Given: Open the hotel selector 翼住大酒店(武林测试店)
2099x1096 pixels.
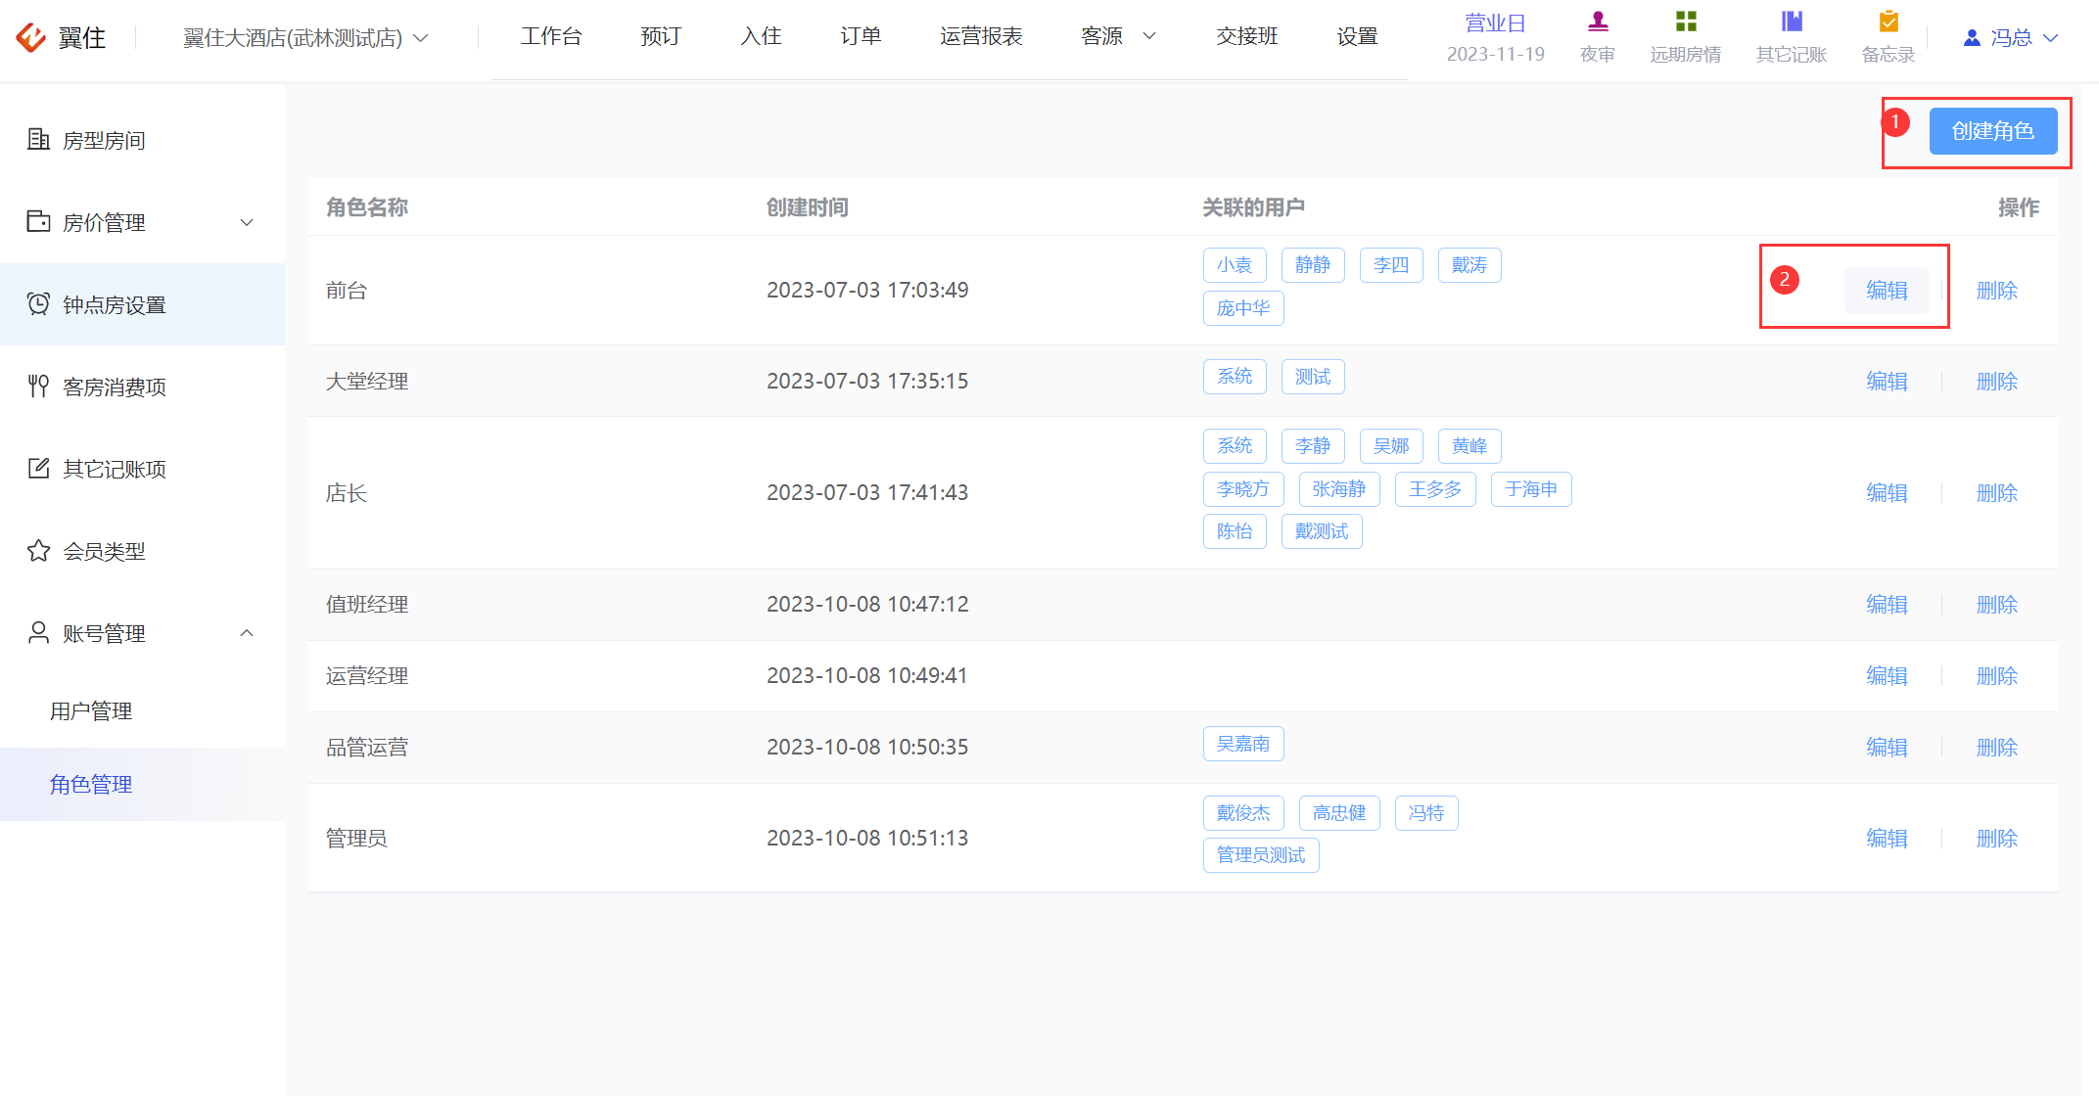Looking at the screenshot, I should pos(305,37).
